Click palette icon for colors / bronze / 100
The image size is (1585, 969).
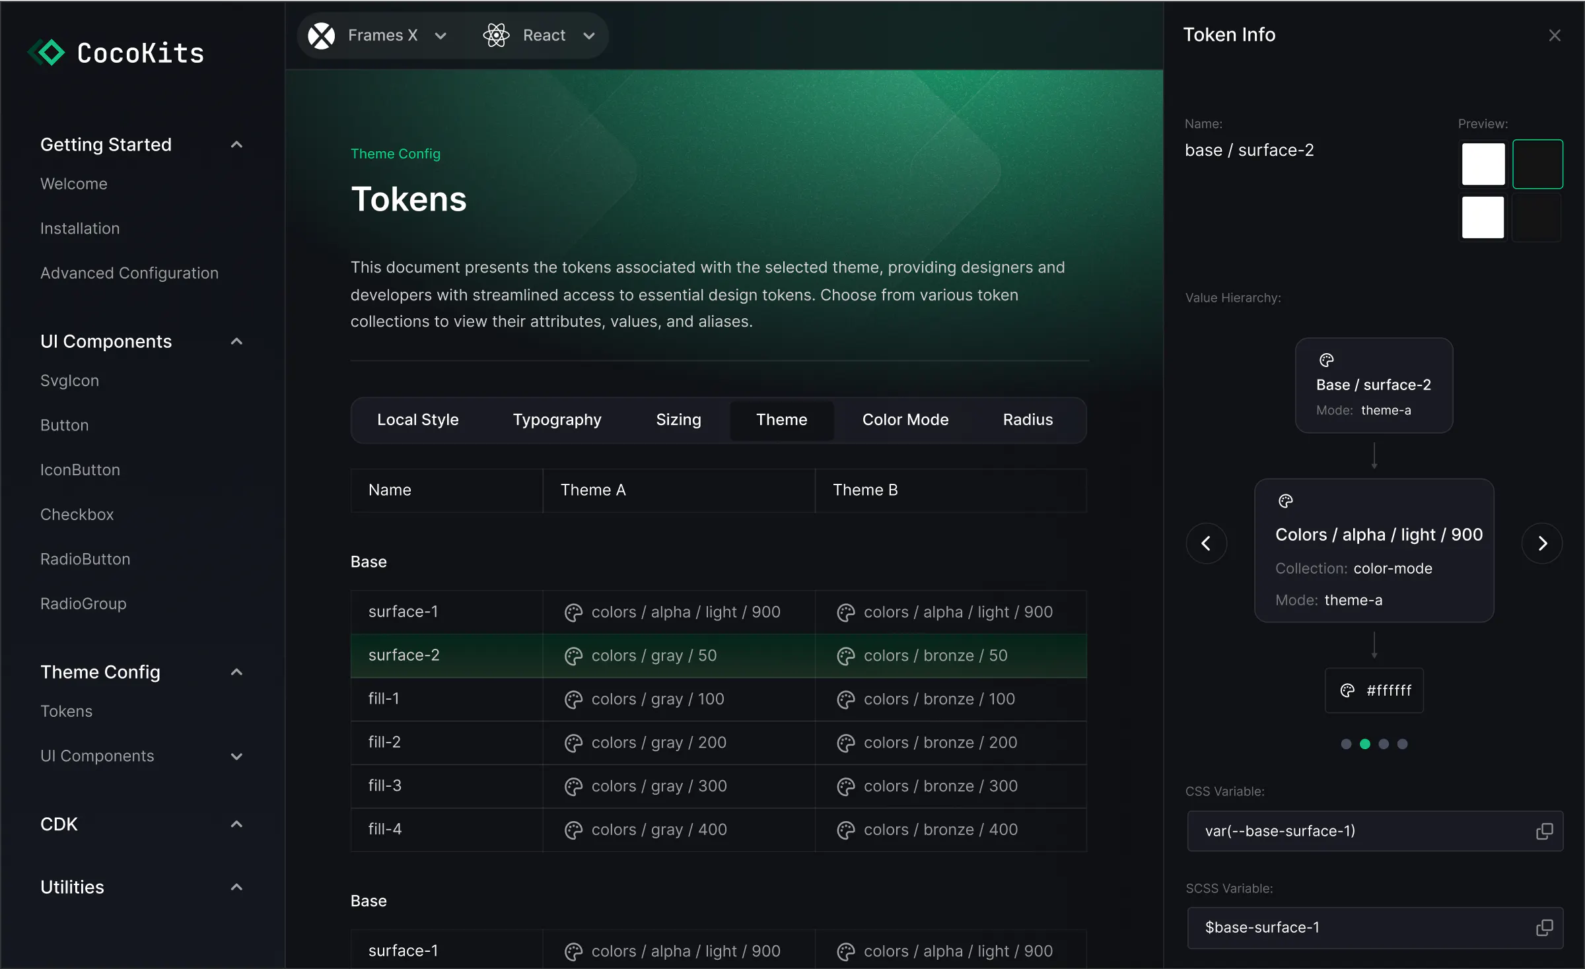point(846,700)
